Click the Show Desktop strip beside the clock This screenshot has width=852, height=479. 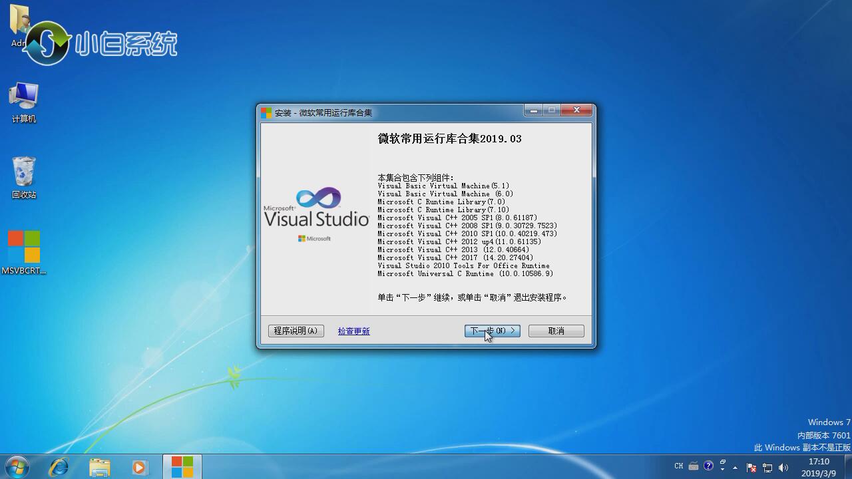pyautogui.click(x=847, y=467)
